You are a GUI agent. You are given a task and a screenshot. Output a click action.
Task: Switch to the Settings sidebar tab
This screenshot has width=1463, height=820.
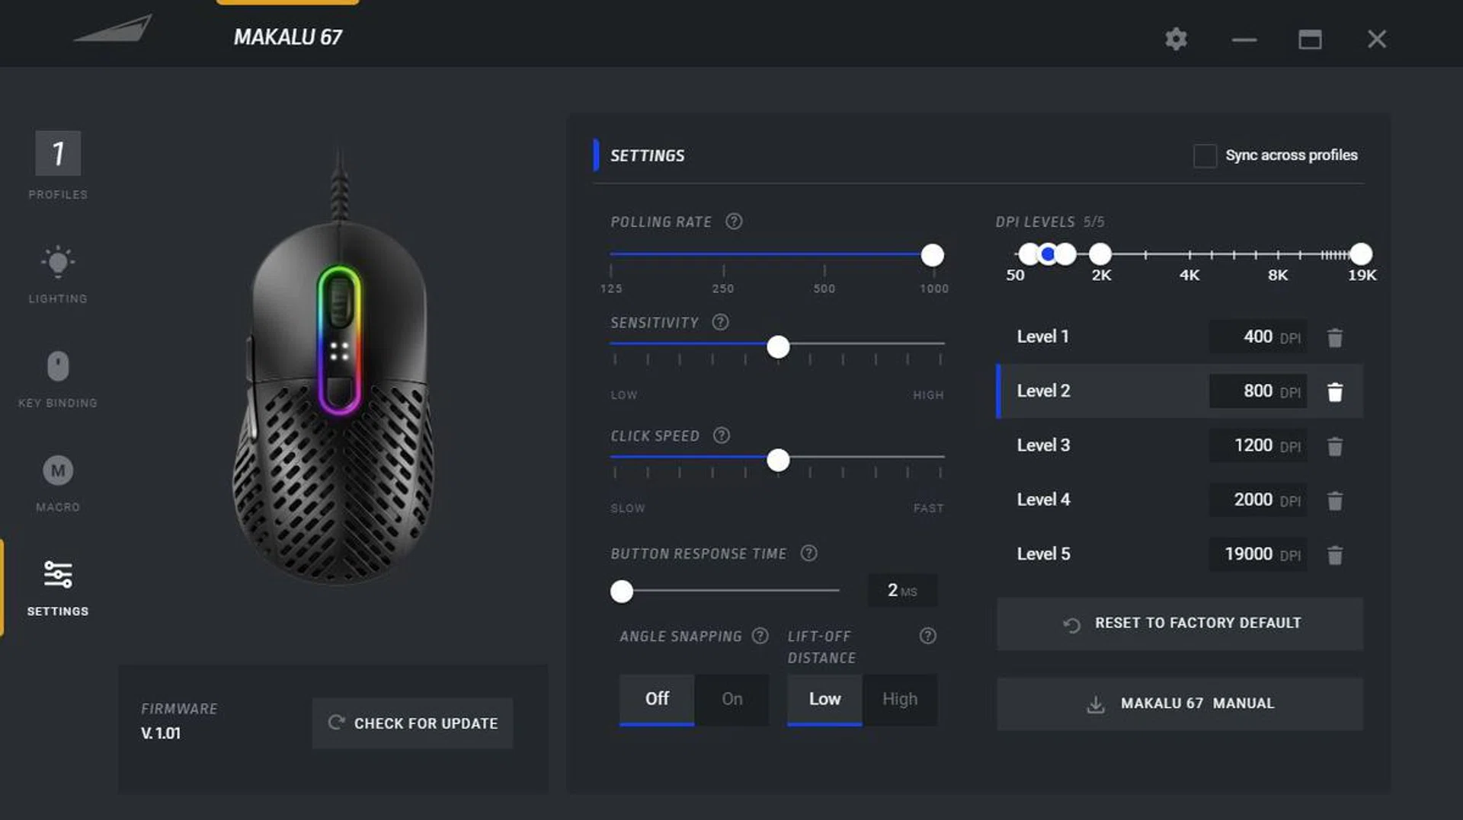pyautogui.click(x=58, y=587)
